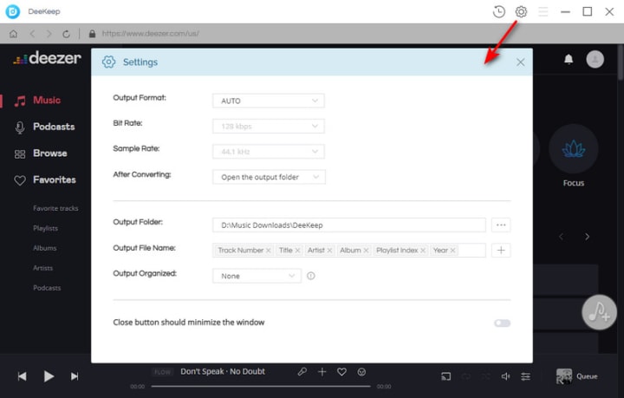The image size is (624, 398).
Task: Show previous carousel items with left chevron
Action: pyautogui.click(x=561, y=237)
